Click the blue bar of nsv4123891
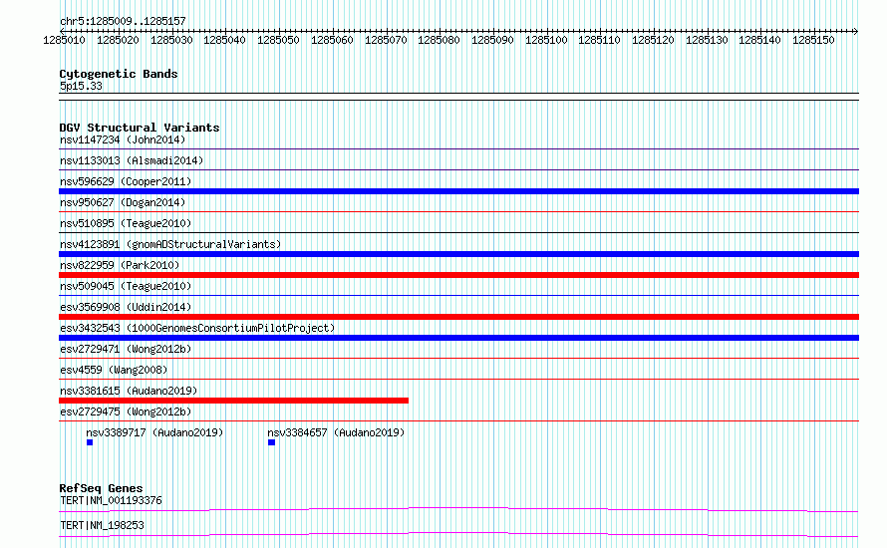Screen dimensions: 887x548 [458, 254]
